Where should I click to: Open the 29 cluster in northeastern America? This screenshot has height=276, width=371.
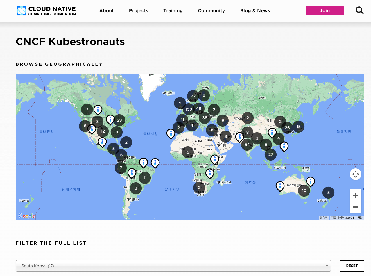pos(119,120)
